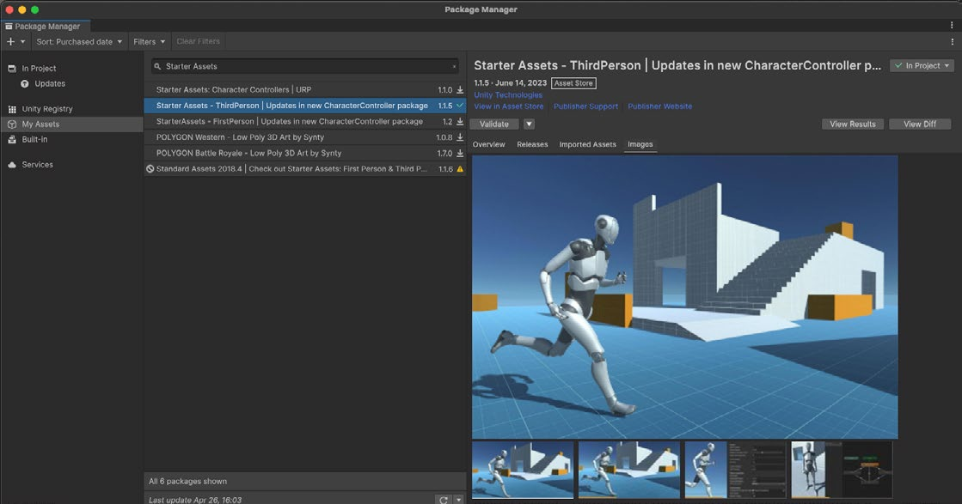Click the Built-in lock package icon
The image size is (962, 504).
12,139
